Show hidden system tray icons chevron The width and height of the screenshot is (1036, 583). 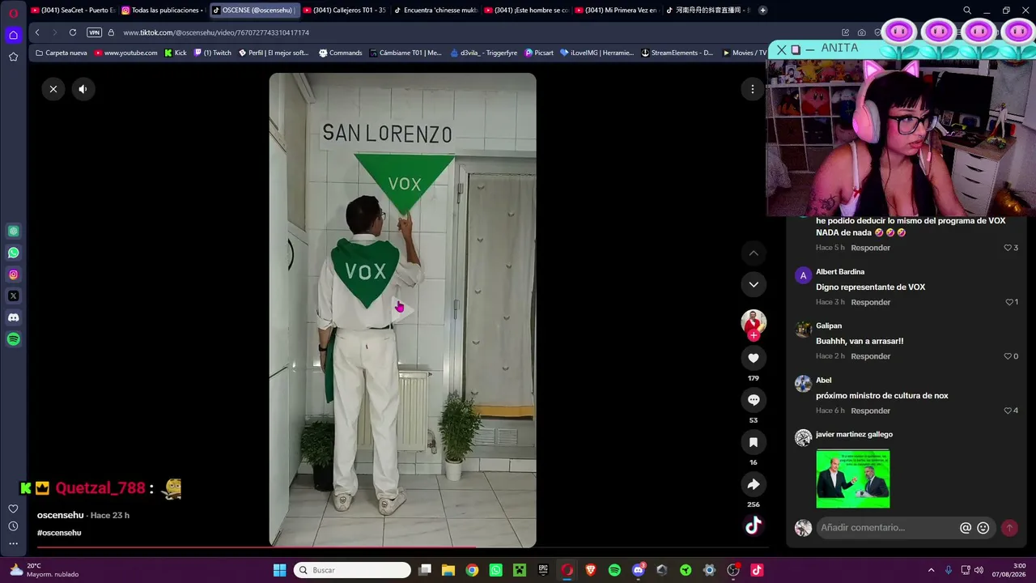coord(931,570)
